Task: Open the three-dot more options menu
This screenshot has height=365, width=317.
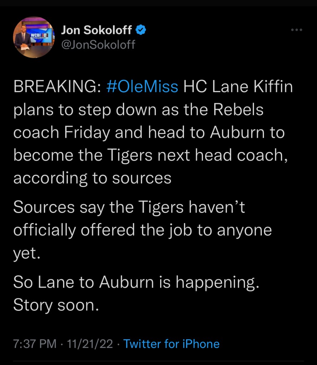Action: click(296, 30)
